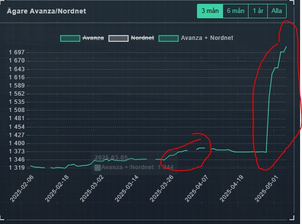The image size is (302, 224).
Task: Click the 2025-02-18 date label
Action: click(57, 188)
